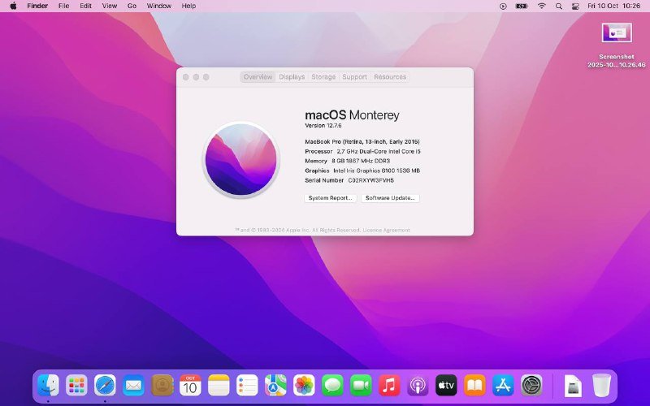Click the Now Playing menu bar icon

(x=503, y=6)
